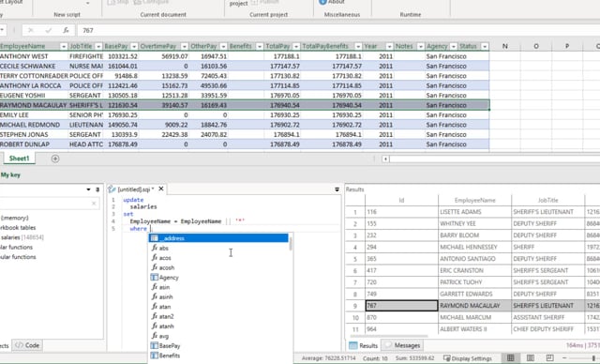Viewport: 600px width, 364px height.
Task: Open Benefits column filter dropdown
Action: click(260, 46)
